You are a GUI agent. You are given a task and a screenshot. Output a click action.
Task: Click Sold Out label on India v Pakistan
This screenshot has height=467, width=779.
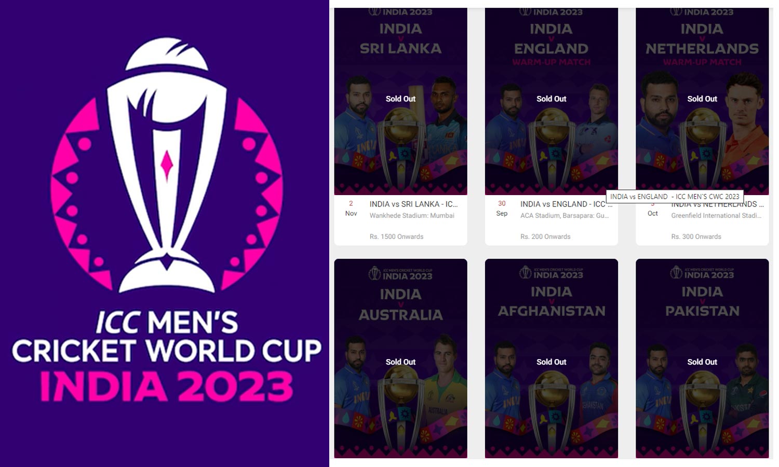point(702,362)
